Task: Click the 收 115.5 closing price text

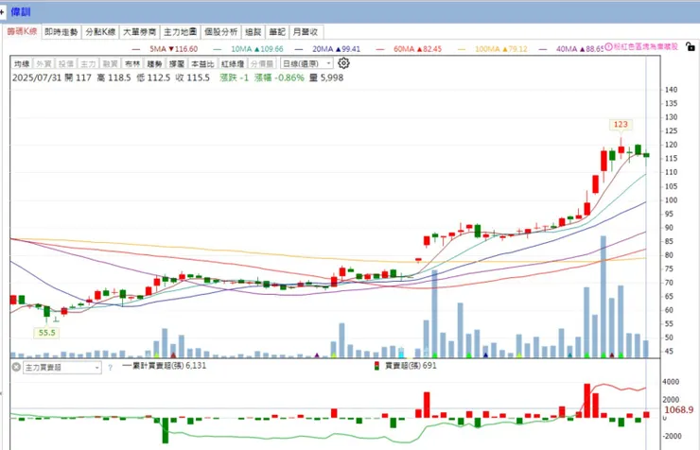Action: tap(192, 78)
